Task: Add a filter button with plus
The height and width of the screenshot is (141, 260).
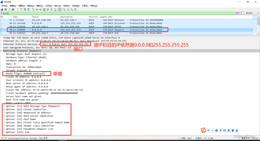Action: [x=258, y=13]
